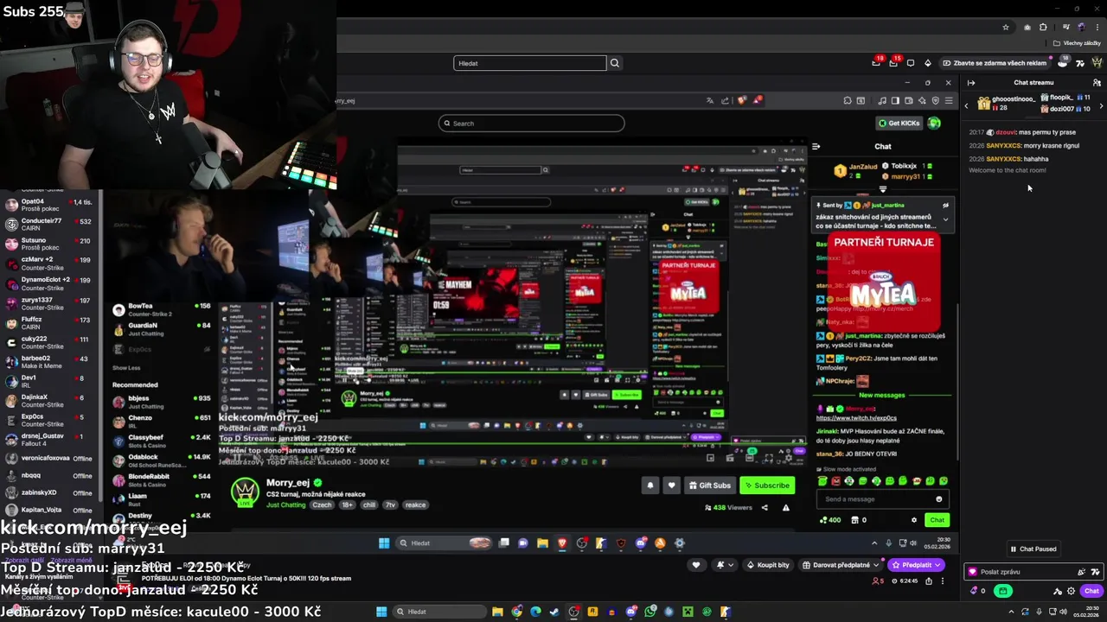Open Darovat předplatné gift dropdown
This screenshot has width=1107, height=622.
tap(841, 565)
